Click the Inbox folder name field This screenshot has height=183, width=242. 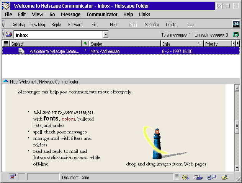(58, 34)
